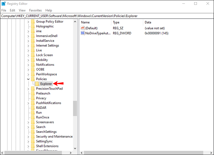
Task: Click the Run folder icon
Action: coord(33,113)
